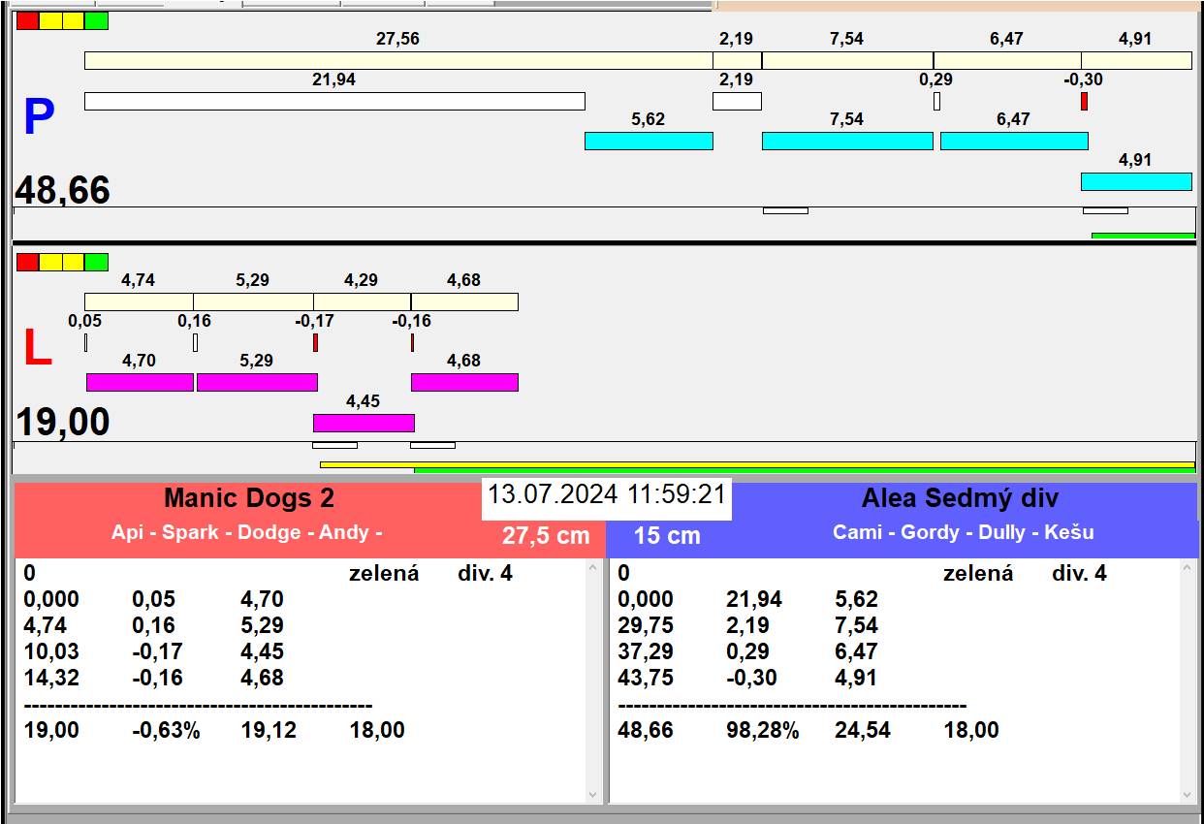Click the 13.07.2024 11:59:21 timestamp
1204x824 pixels.
click(x=606, y=494)
